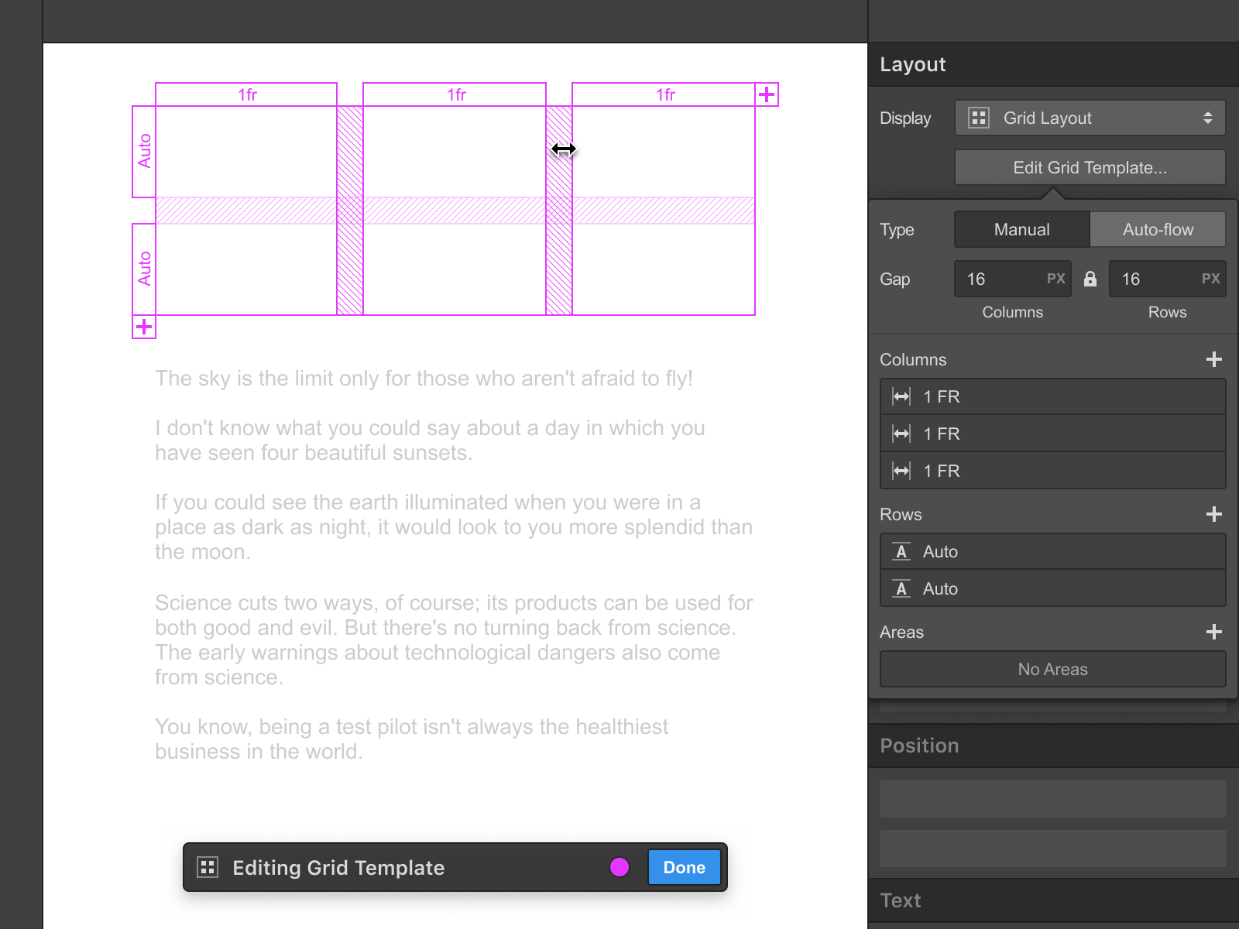Click the second Auto row's sizing icon
Screen dimensions: 1239x929
(901, 589)
